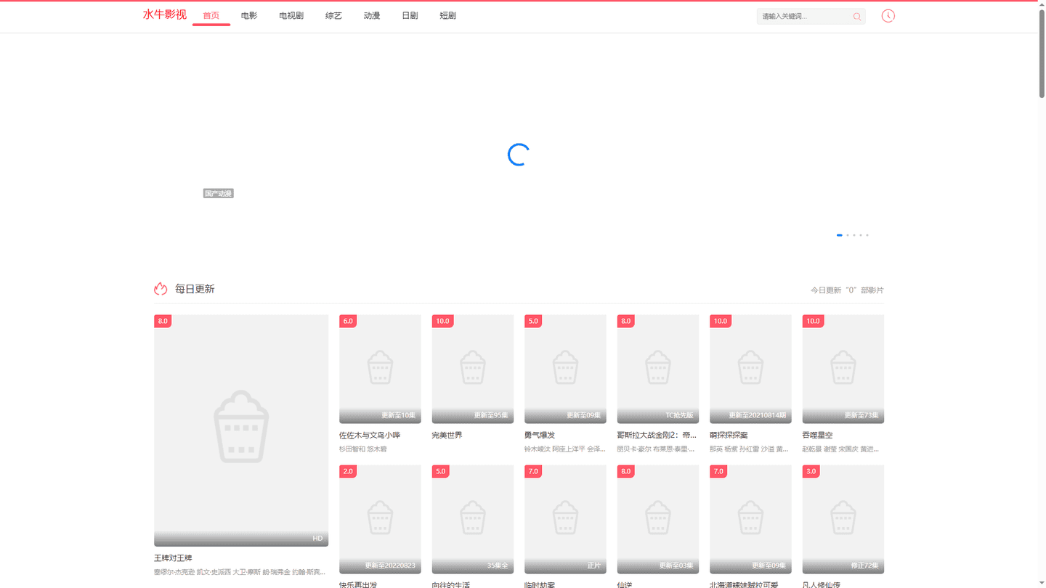The width and height of the screenshot is (1046, 588).
Task: Open the 哥斯拉大战金刚2 poster thumbnail
Action: tap(658, 369)
